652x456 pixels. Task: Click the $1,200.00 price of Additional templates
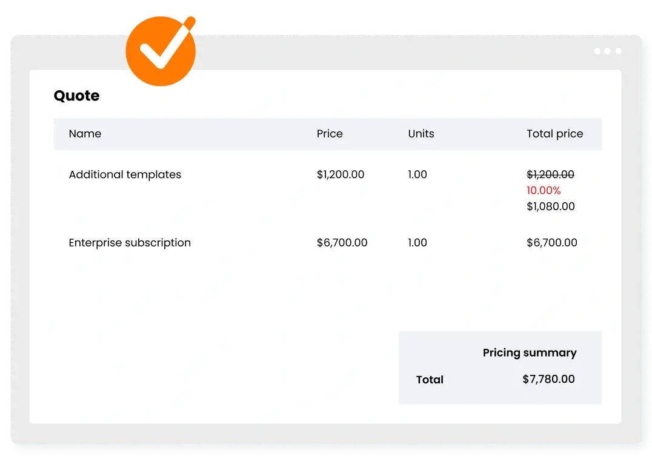(341, 174)
